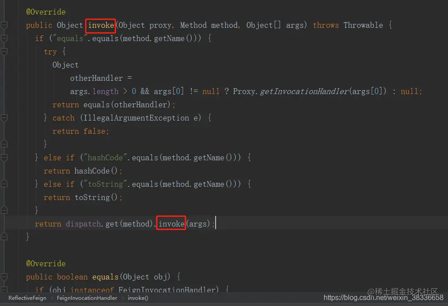Viewport: 448px width, 306px height.
Task: Click getInvocationHandler static method call
Action: coord(304,91)
